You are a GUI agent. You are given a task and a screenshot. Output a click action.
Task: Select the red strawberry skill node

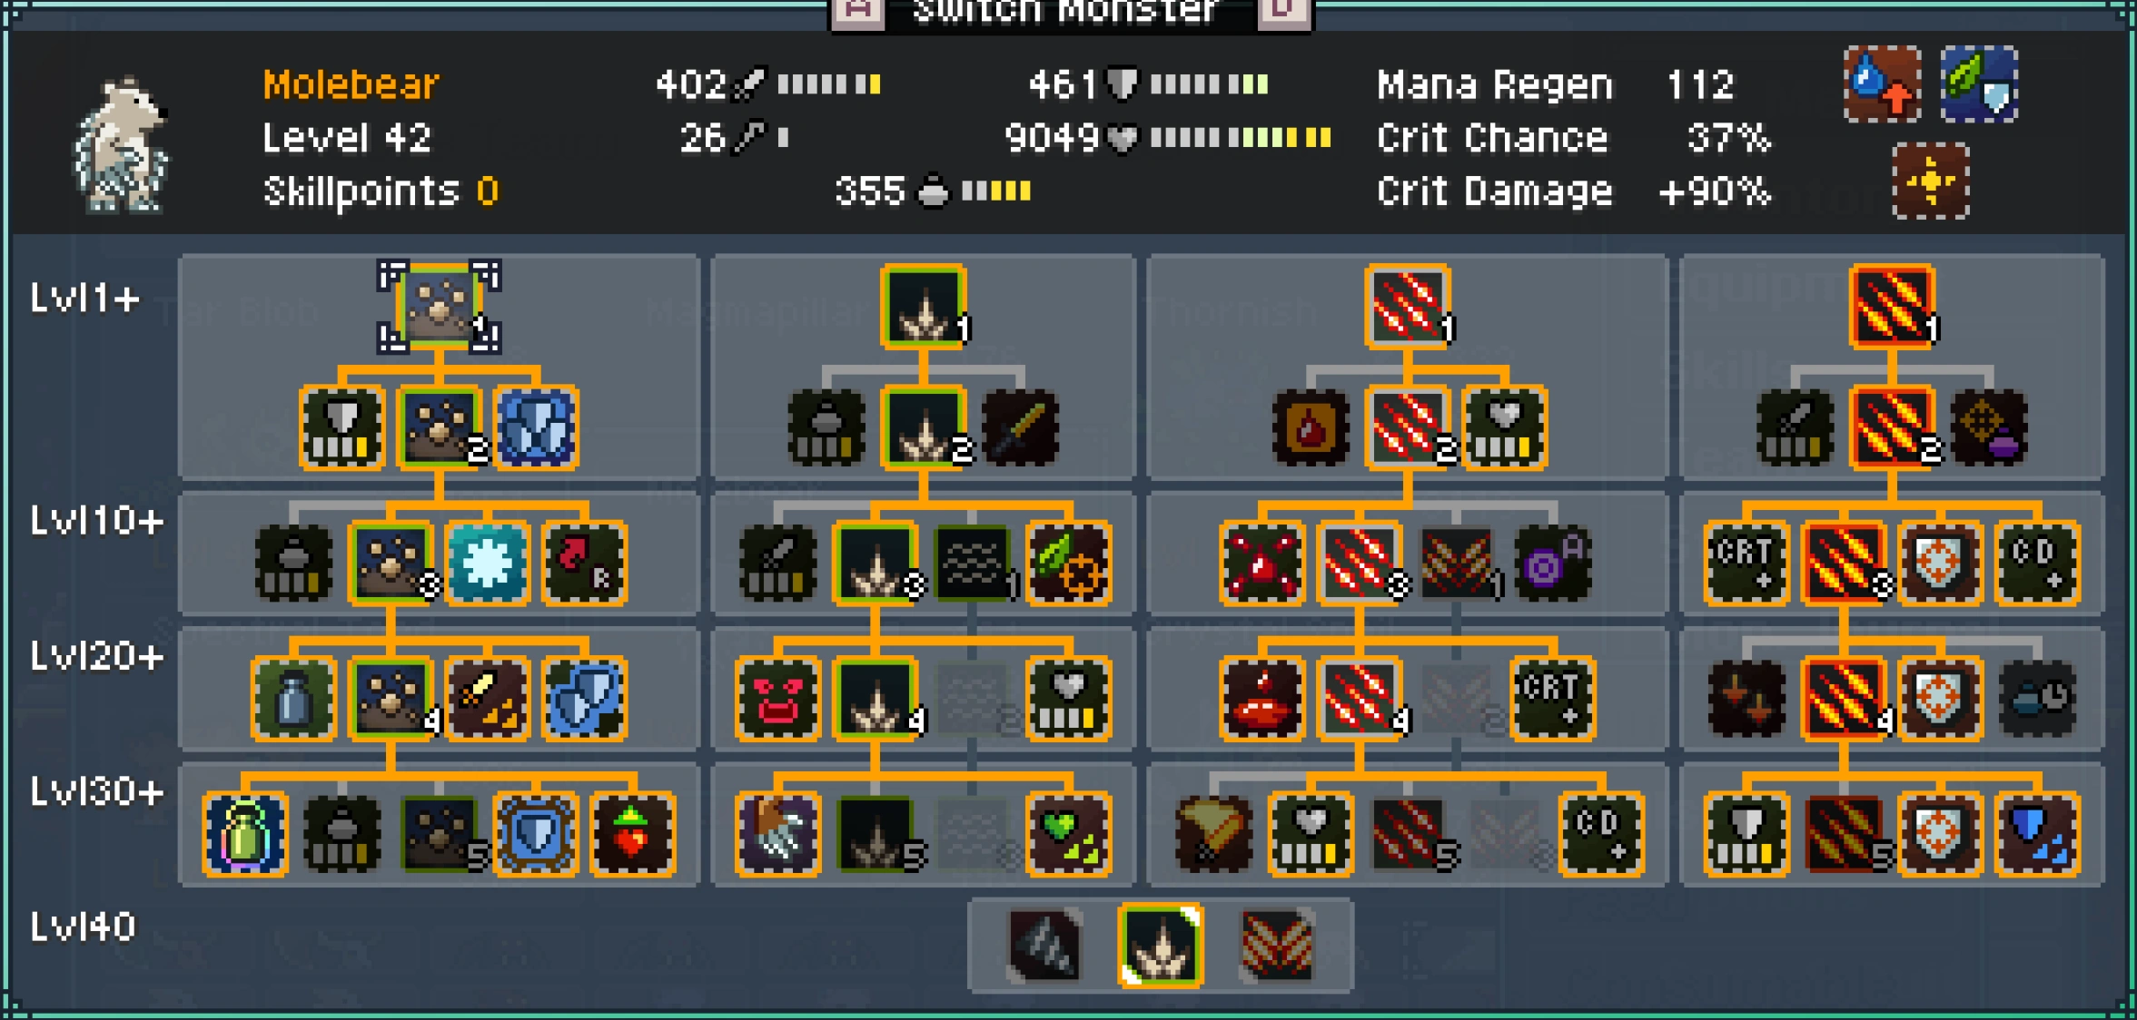tap(632, 835)
